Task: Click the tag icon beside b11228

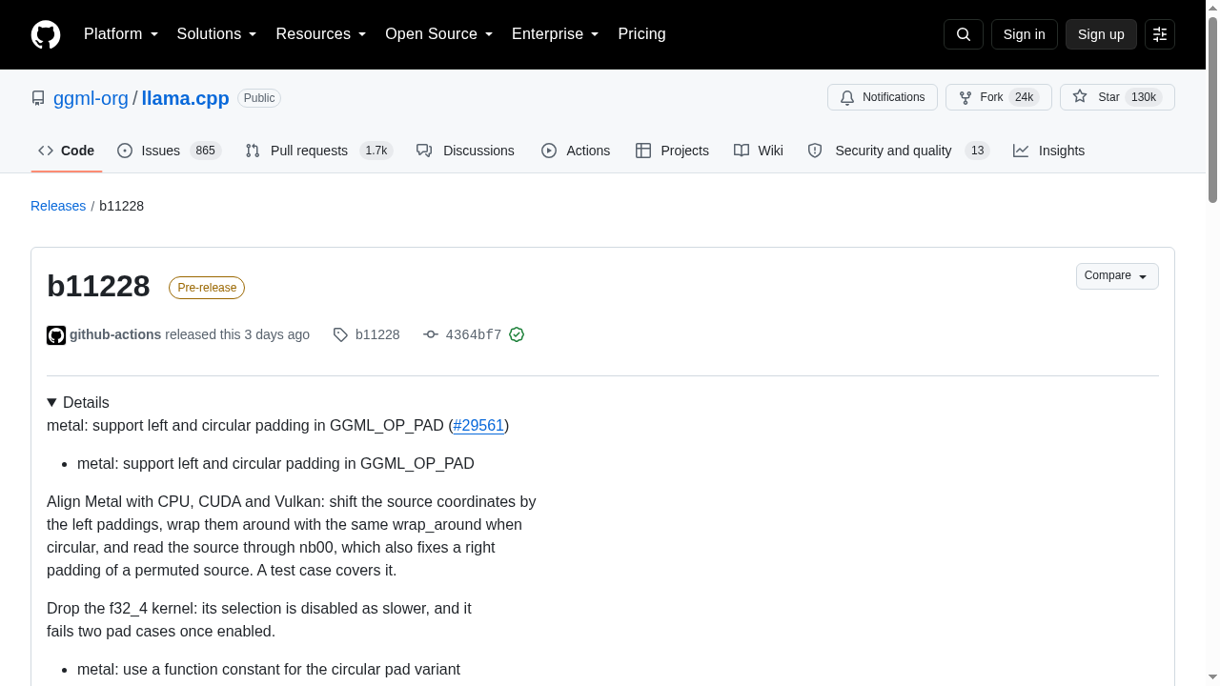Action: pos(340,334)
